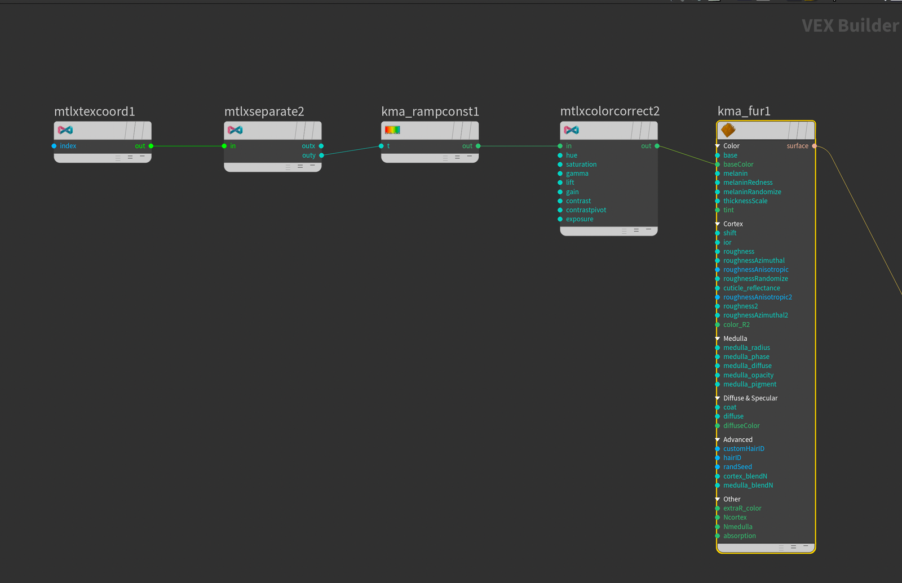
Task: Click the index input dot on mtlxtexcoord1
Action: [54, 146]
